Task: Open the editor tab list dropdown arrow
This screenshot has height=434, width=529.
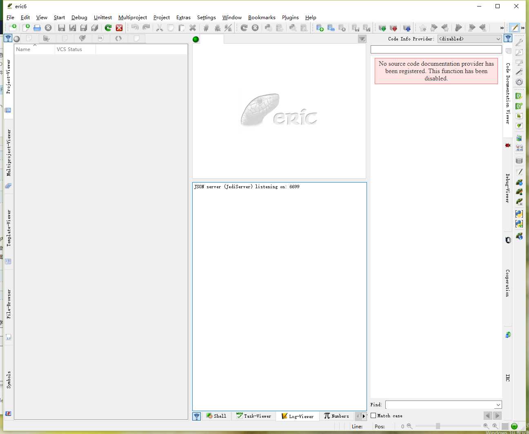Action: (362, 39)
